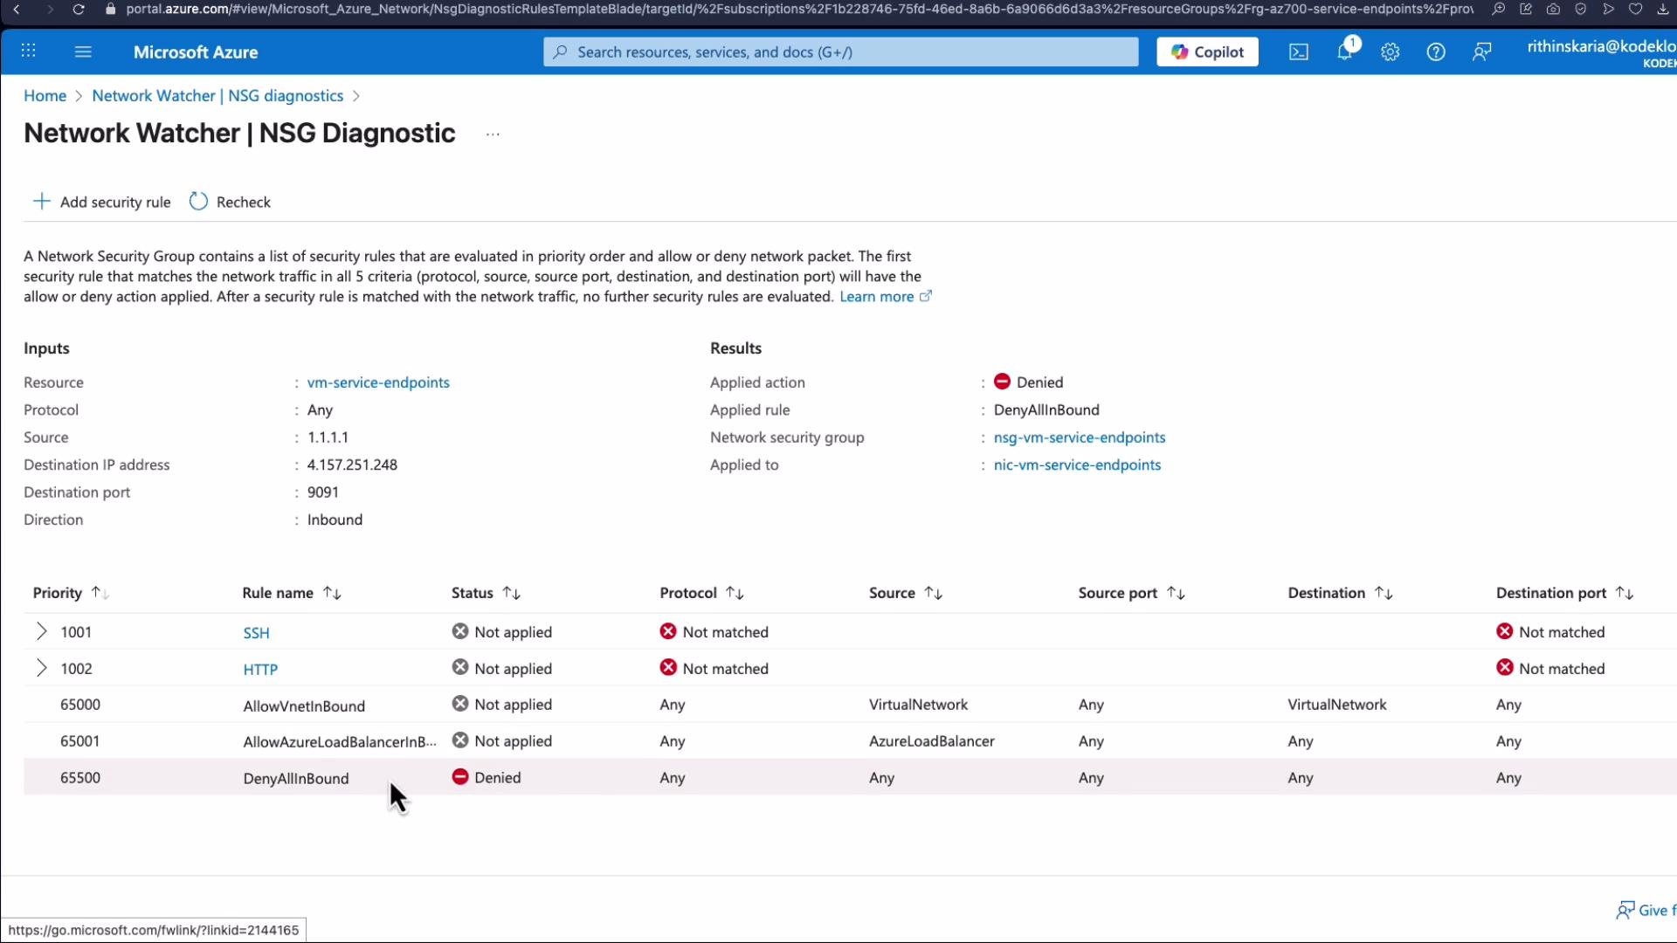
Task: Select the AllowAzureLoadBalancerInB... rule name
Action: (340, 742)
